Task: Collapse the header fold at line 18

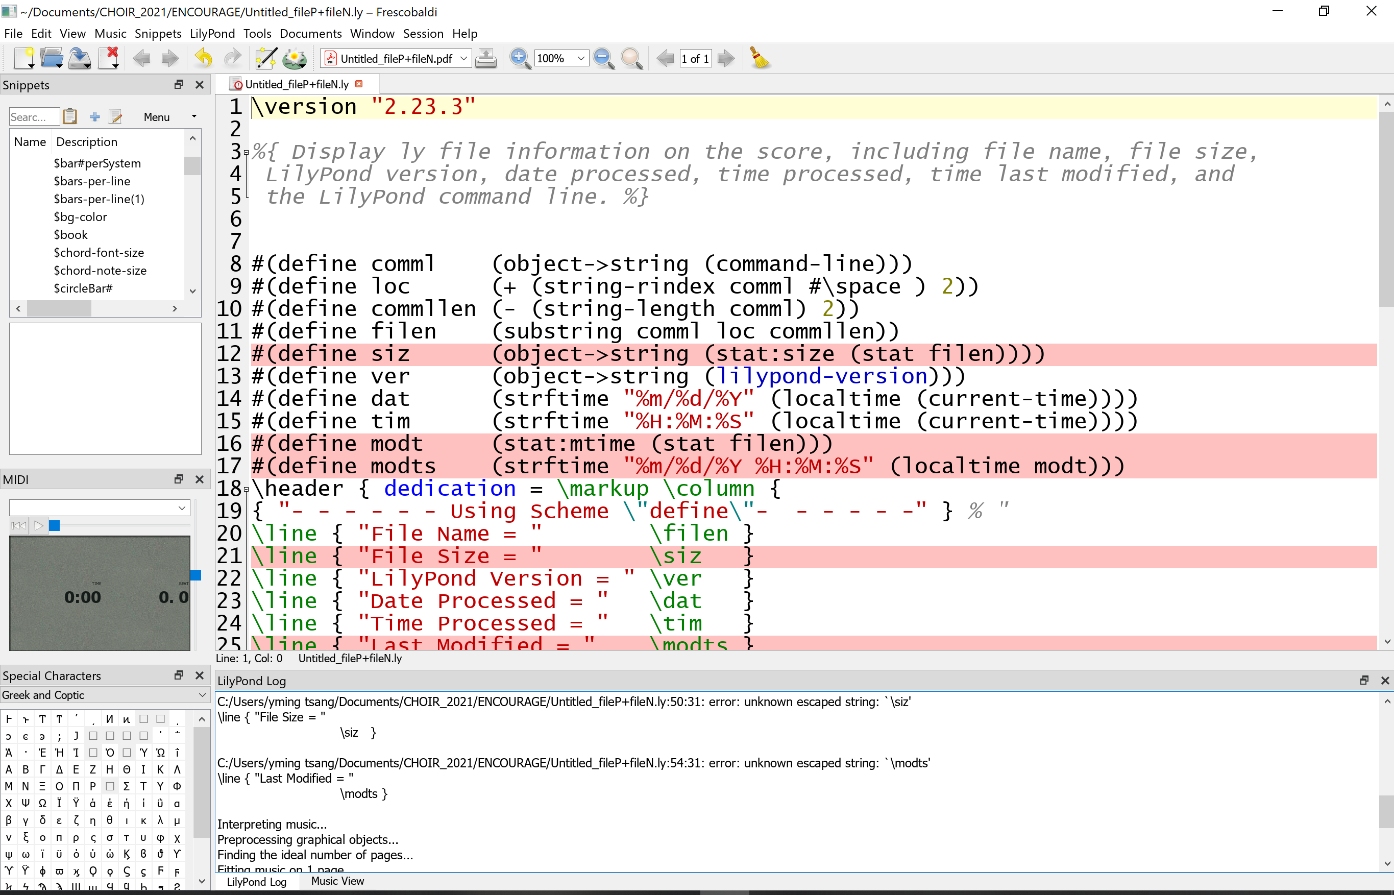Action: point(247,490)
